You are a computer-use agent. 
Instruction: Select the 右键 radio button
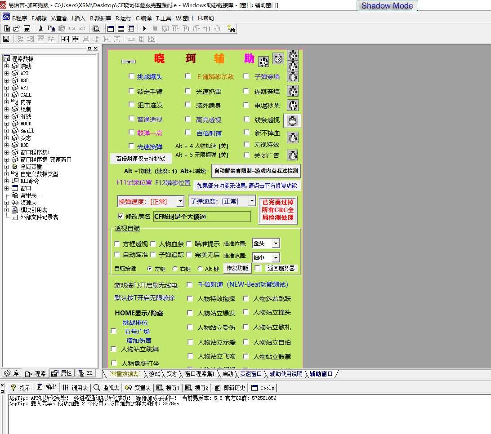tap(175, 269)
